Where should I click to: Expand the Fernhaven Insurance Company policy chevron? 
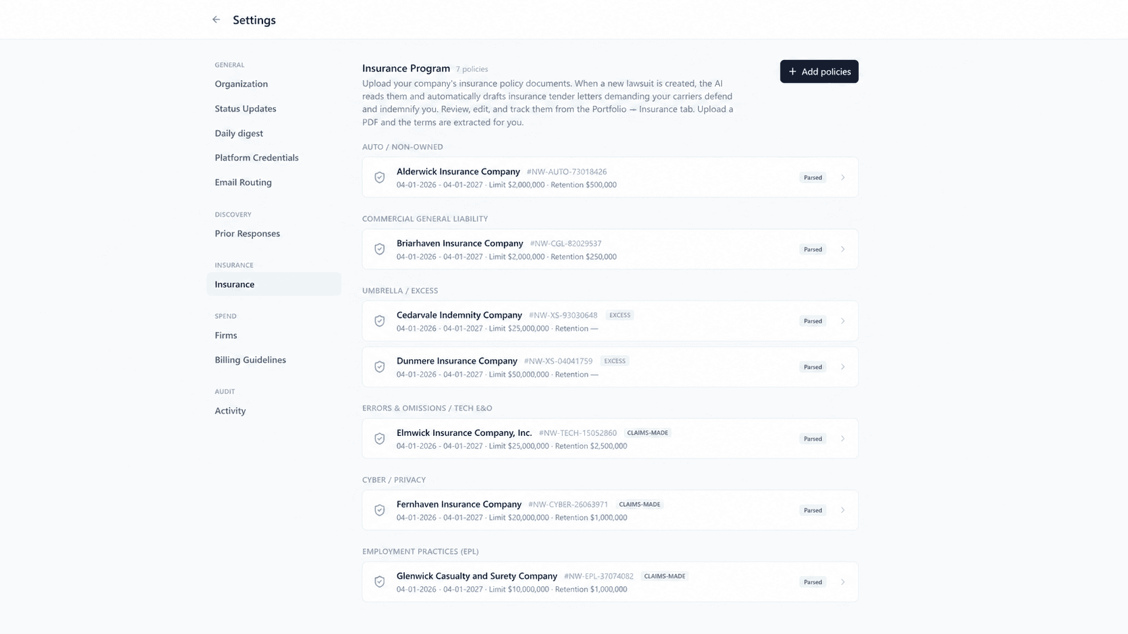tap(843, 510)
